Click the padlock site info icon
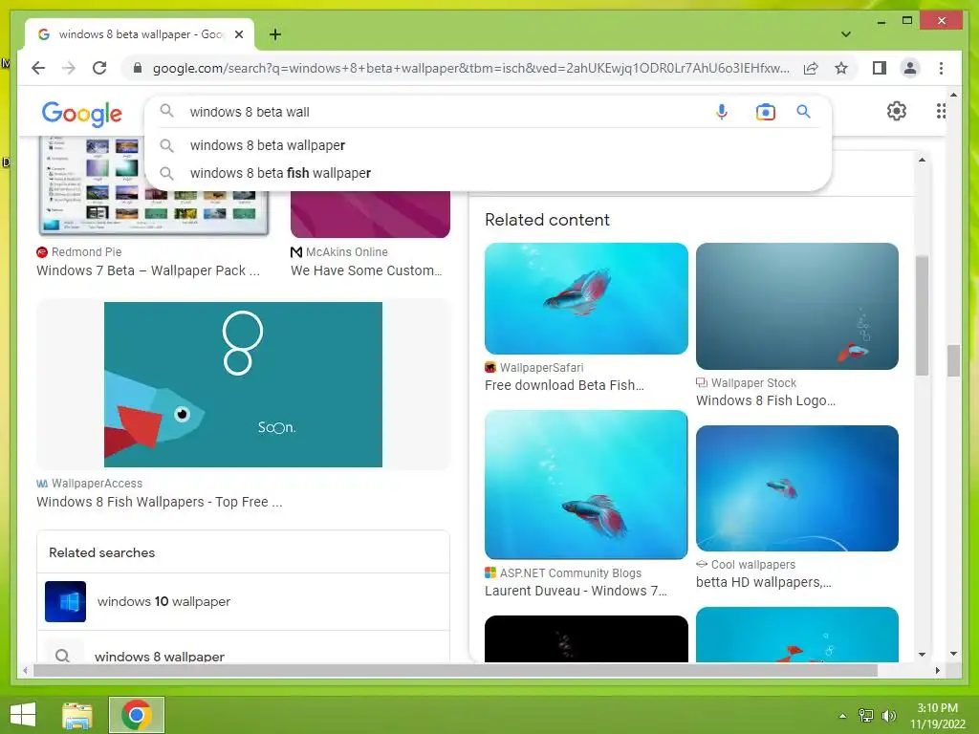This screenshot has height=734, width=979. (138, 68)
